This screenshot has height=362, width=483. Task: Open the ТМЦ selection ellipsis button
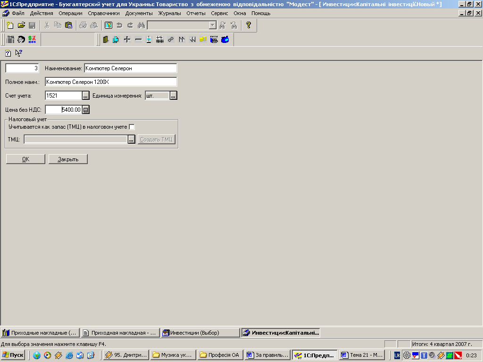coord(132,140)
